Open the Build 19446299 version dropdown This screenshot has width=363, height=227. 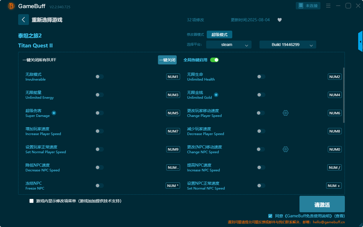[288, 45]
